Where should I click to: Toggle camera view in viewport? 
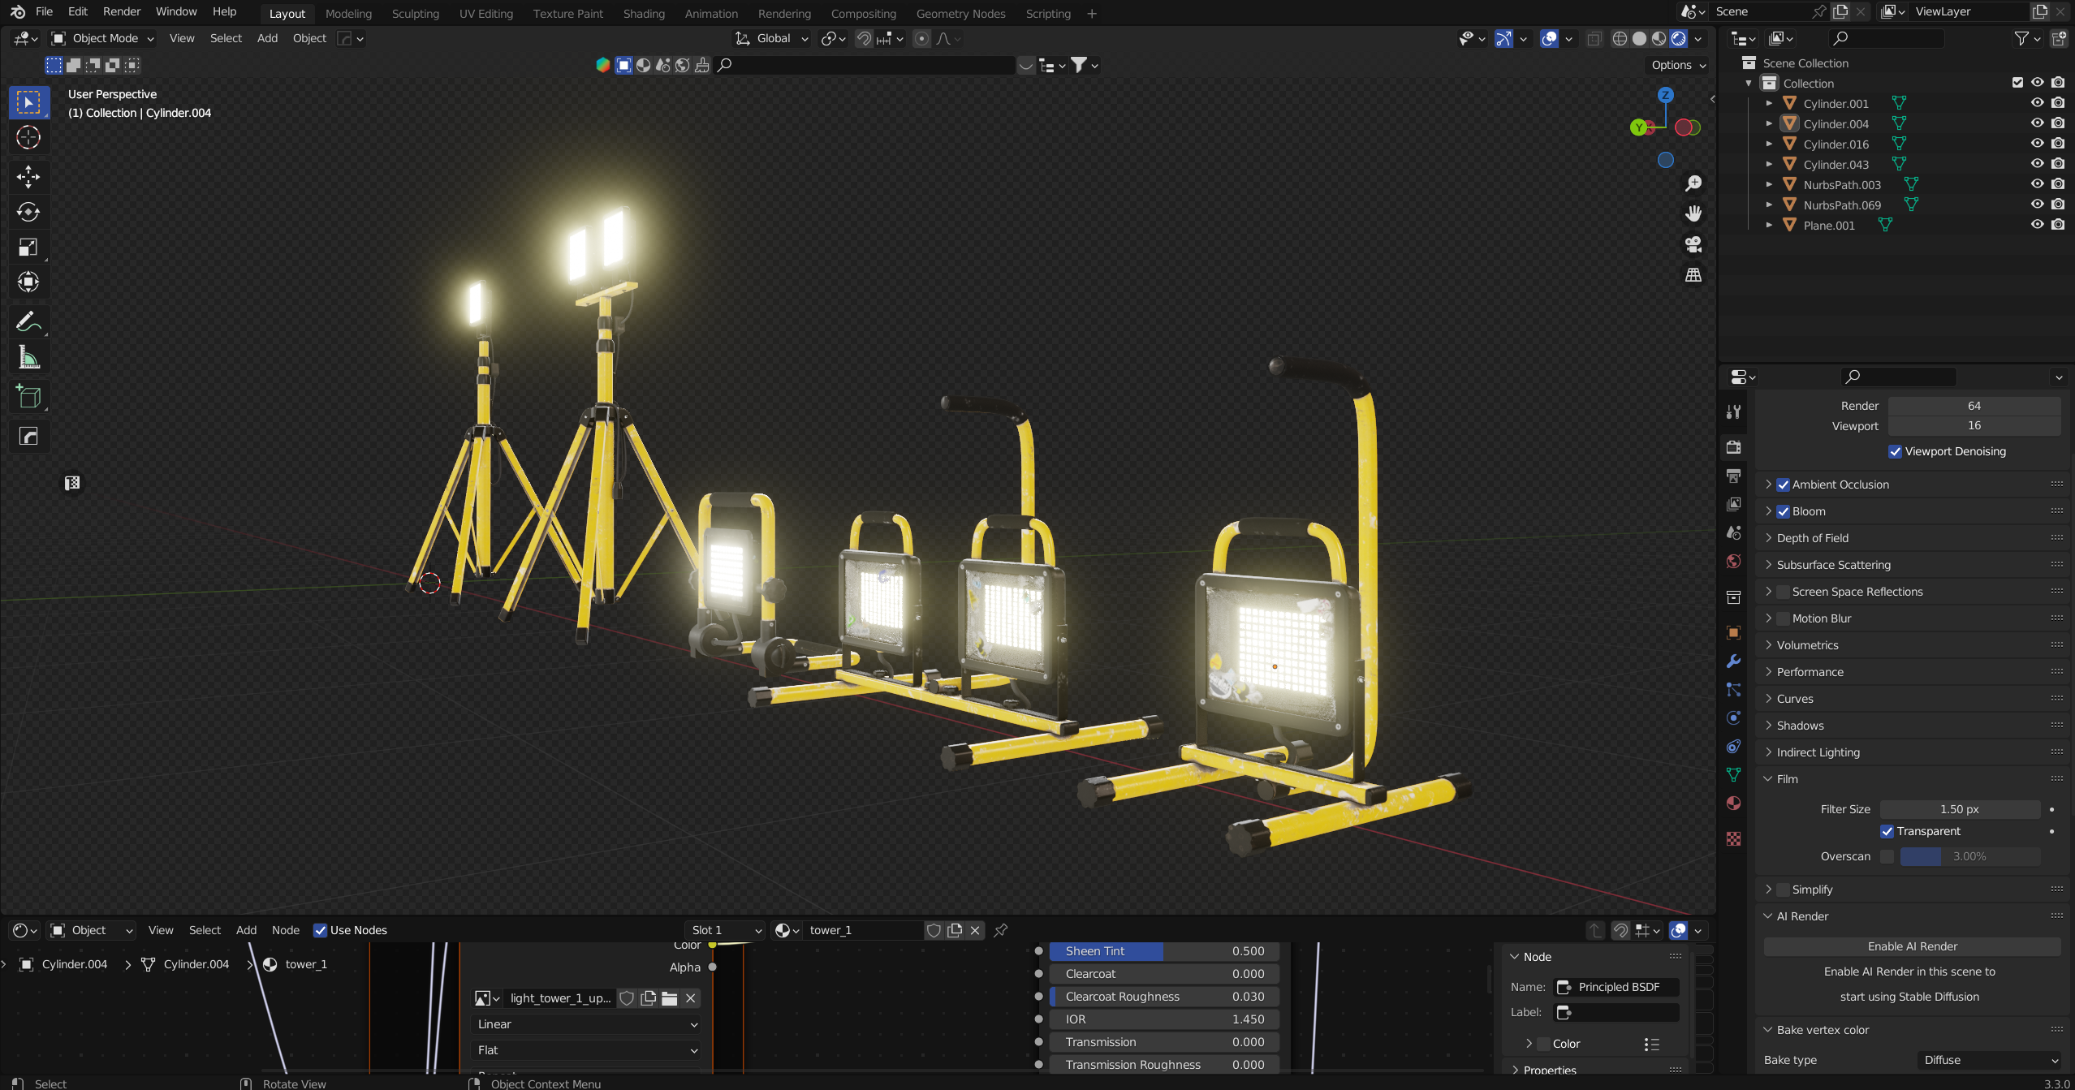1693,244
